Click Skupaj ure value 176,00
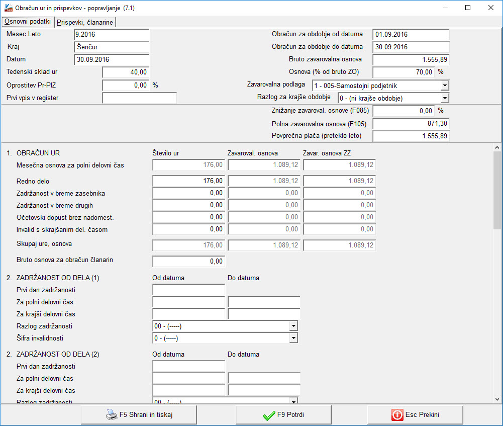The height and width of the screenshot is (426, 503). click(188, 245)
